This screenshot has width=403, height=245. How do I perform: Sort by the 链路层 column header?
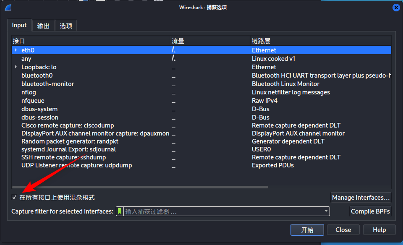click(320, 41)
